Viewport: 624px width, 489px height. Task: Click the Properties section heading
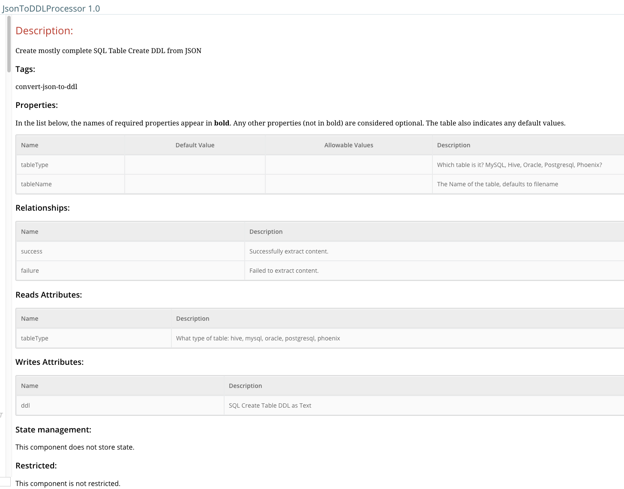(36, 105)
